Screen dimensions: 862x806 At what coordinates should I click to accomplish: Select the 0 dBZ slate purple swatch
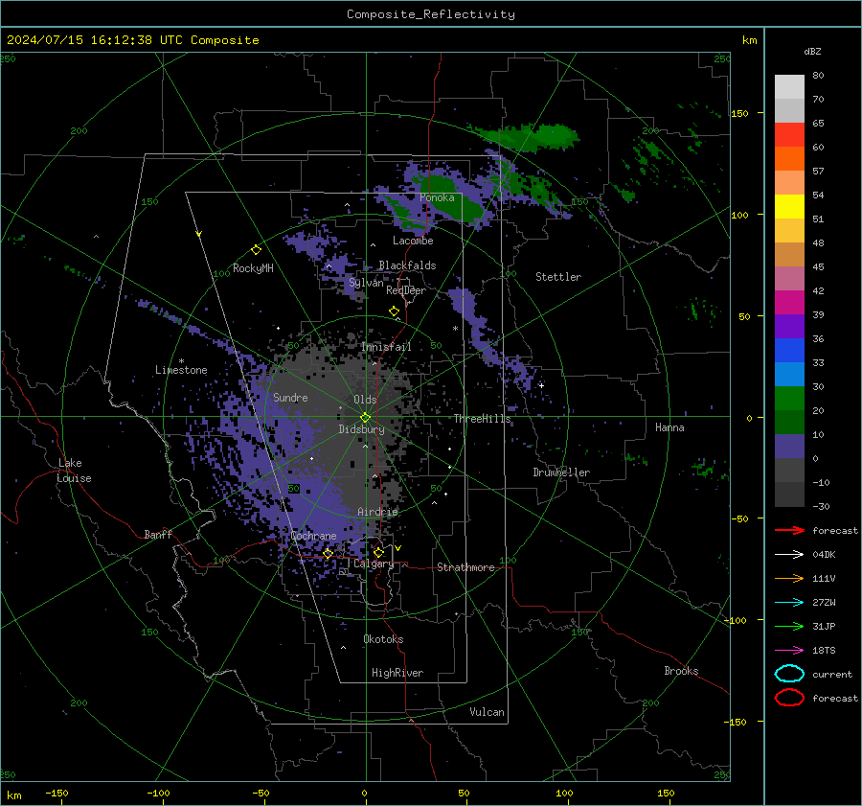(789, 447)
